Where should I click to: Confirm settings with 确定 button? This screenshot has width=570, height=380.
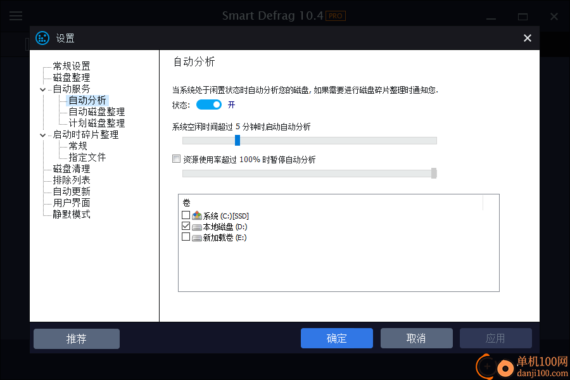337,338
